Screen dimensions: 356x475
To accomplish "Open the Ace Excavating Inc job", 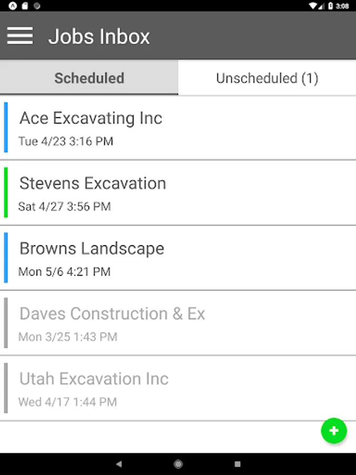I will point(178,128).
